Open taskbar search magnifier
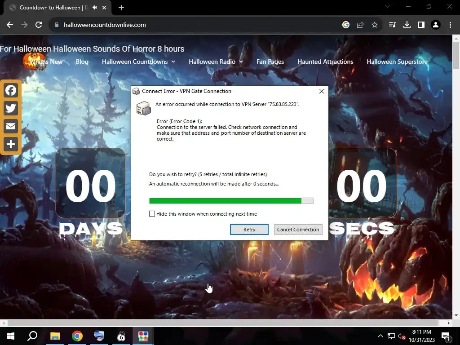 32,336
